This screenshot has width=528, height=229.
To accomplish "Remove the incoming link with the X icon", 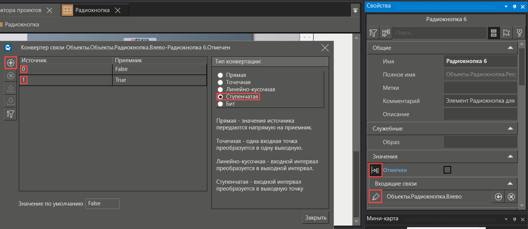I will pos(511,197).
